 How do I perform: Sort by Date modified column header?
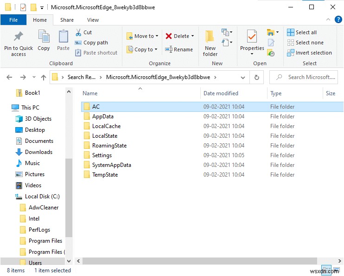(221, 93)
